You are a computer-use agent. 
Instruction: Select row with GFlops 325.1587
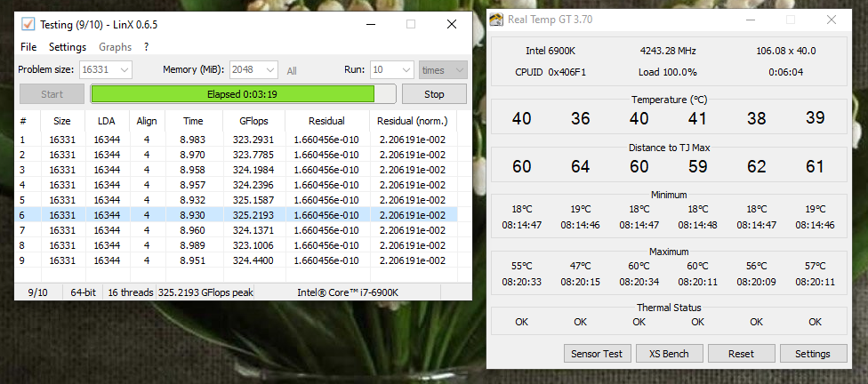(237, 200)
